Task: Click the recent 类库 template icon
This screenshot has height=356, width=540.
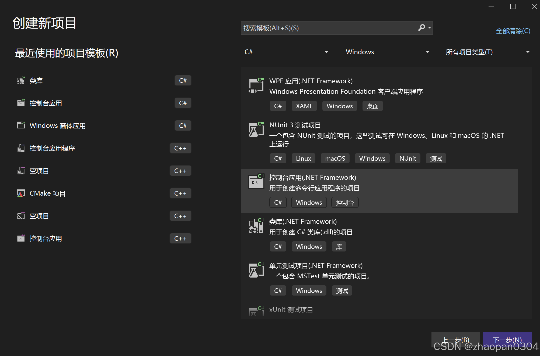Action: pyautogui.click(x=21, y=80)
